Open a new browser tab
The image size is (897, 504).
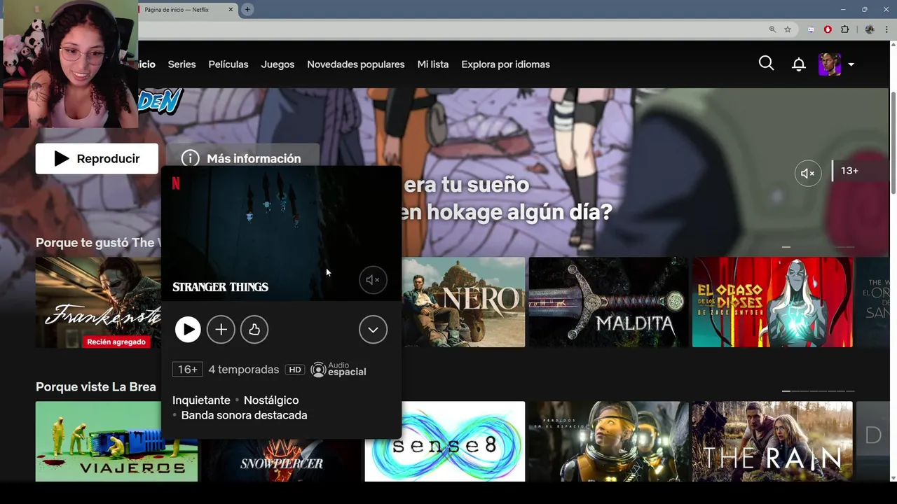coord(247,9)
